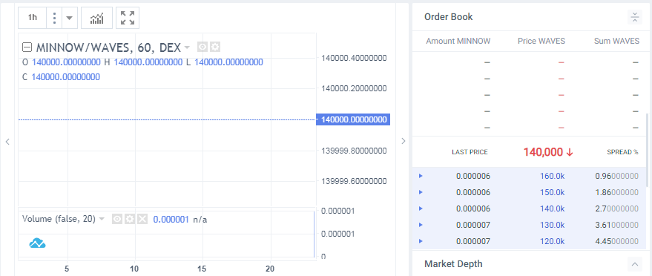Expand the 160.0k order row arrow
The image size is (652, 276).
pyautogui.click(x=421, y=176)
